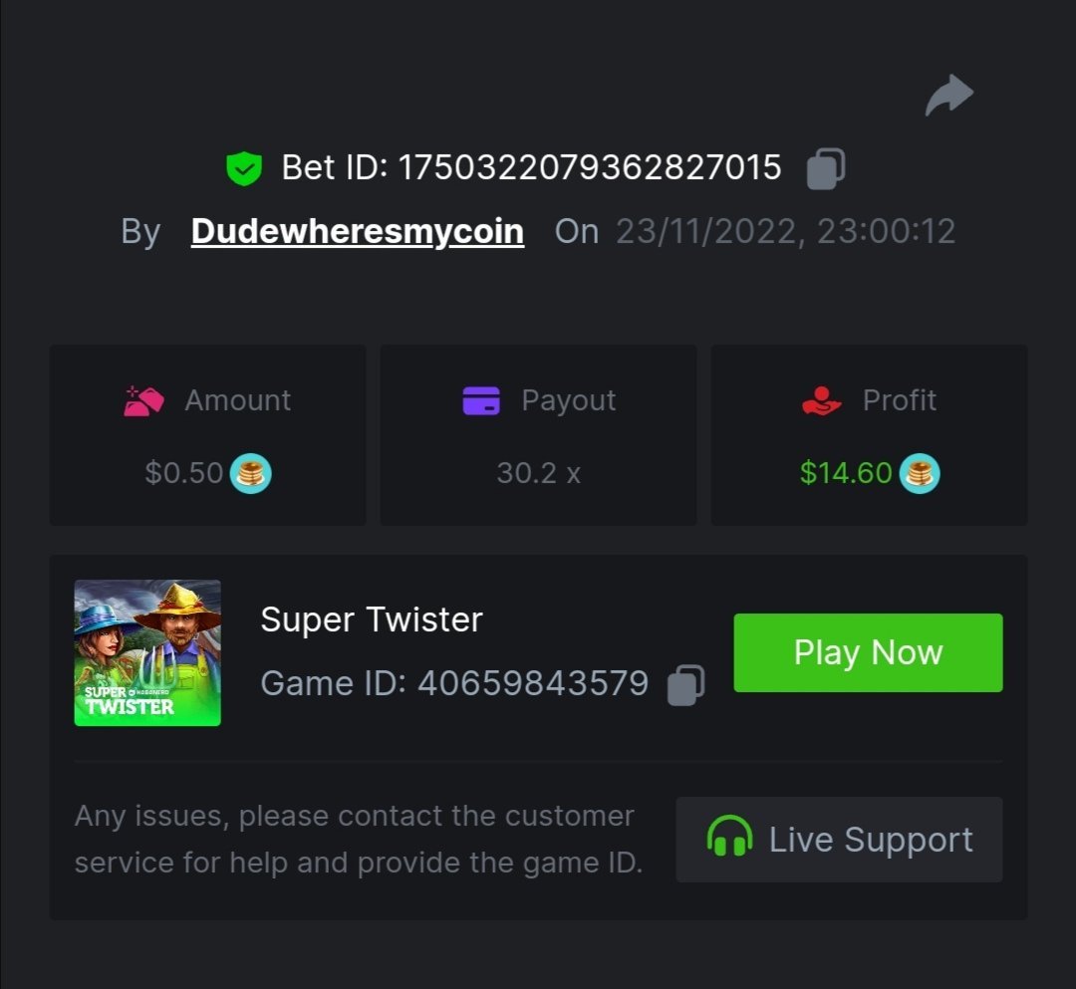1076x989 pixels.
Task: Copy the Game ID number
Action: (685, 685)
